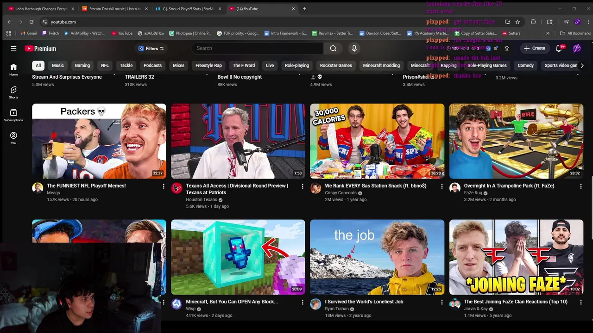Viewport: 593px width, 333px height.
Task: Open the browser extensions puzzle icon
Action: (x=533, y=22)
